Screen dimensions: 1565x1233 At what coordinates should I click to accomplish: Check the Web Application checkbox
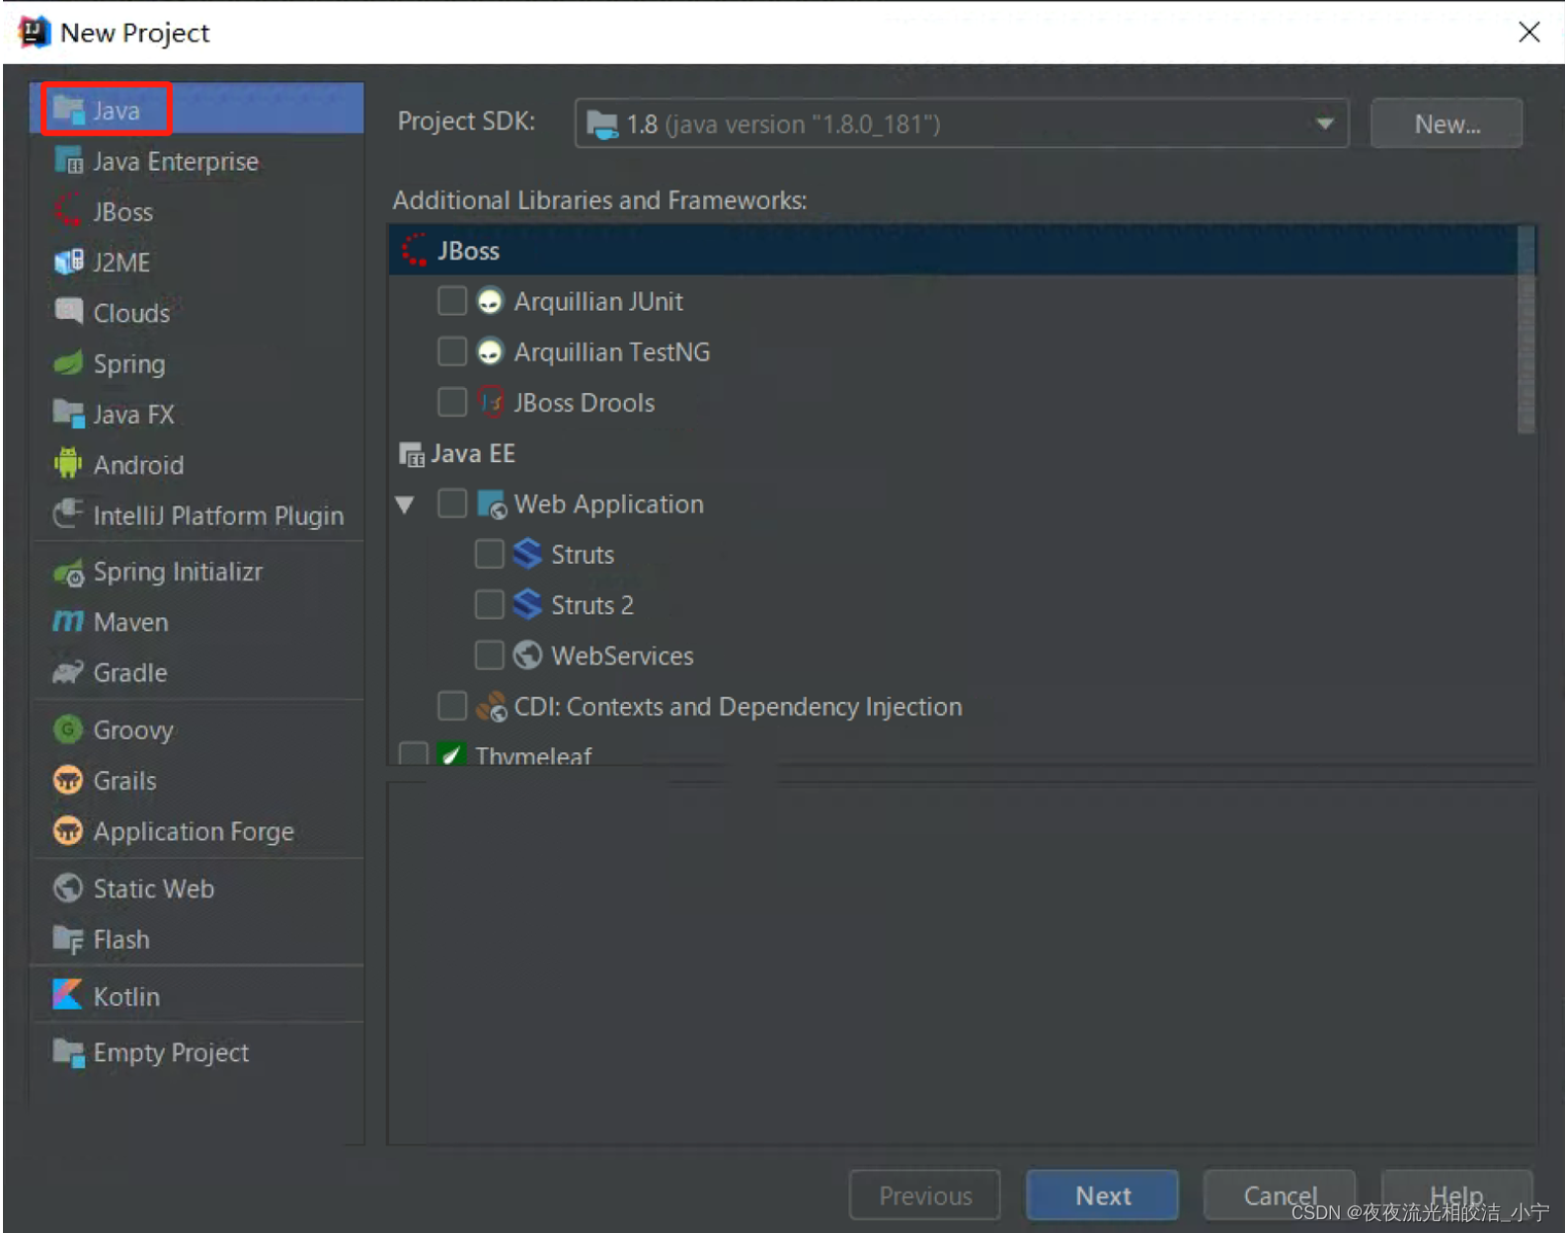(x=452, y=502)
